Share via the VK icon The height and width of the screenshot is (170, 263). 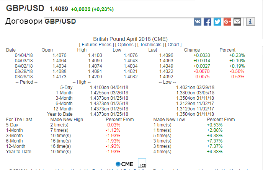[x=198, y=22]
